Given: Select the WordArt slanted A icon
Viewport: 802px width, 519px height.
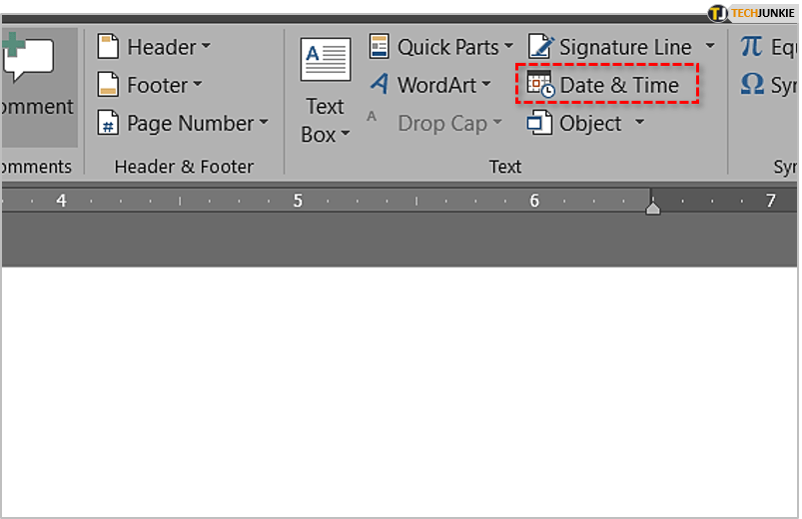Looking at the screenshot, I should click(x=380, y=86).
